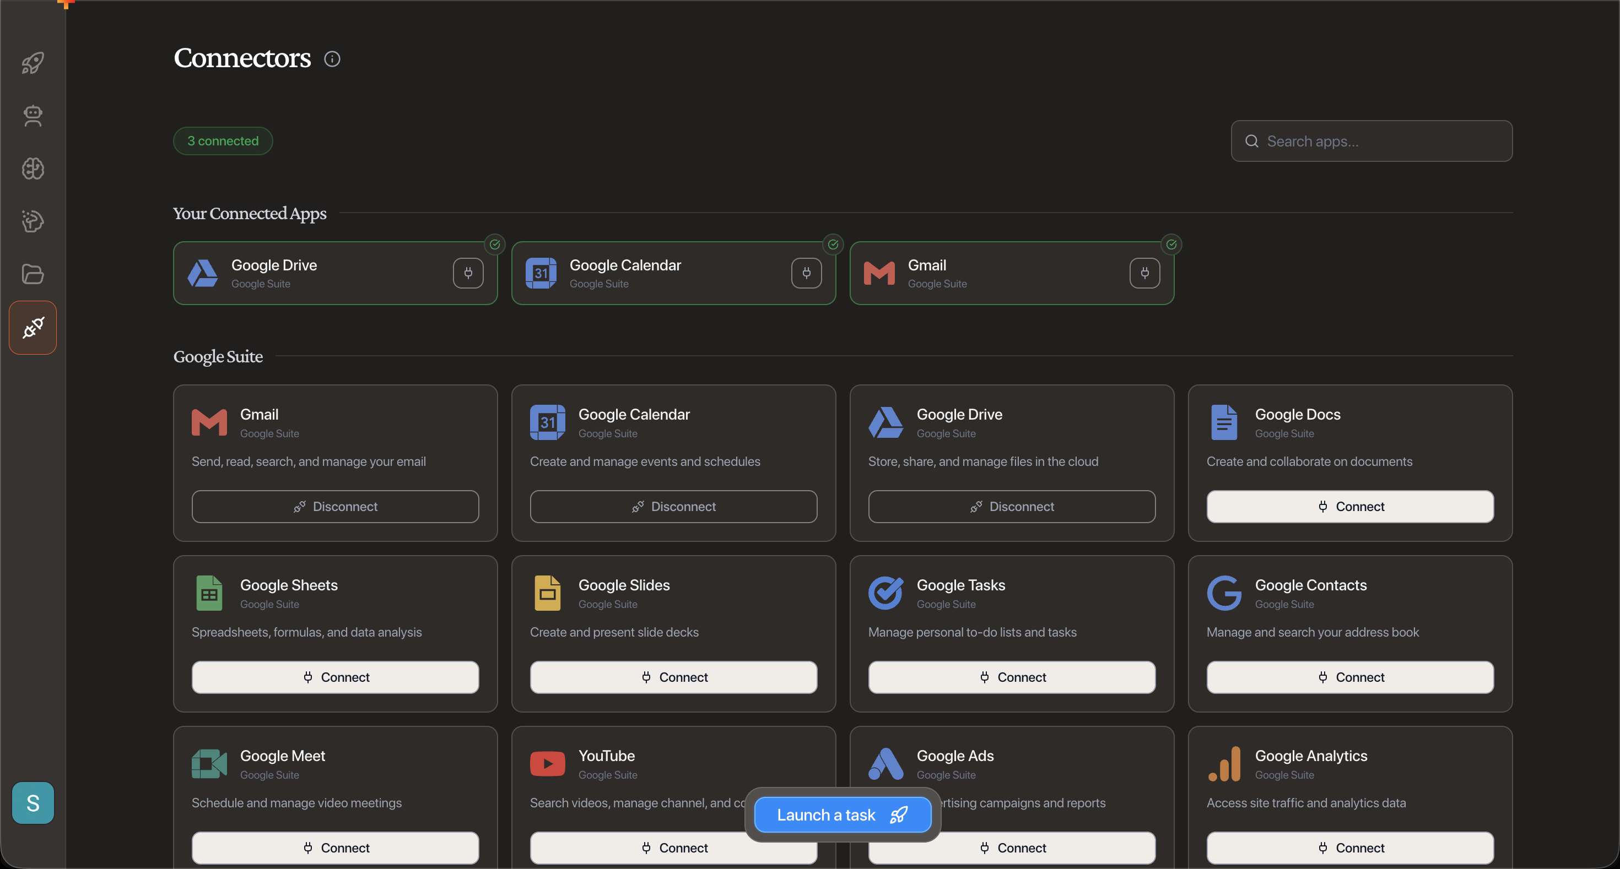The image size is (1620, 869).
Task: Click the 3 connected badge
Action: (x=223, y=141)
